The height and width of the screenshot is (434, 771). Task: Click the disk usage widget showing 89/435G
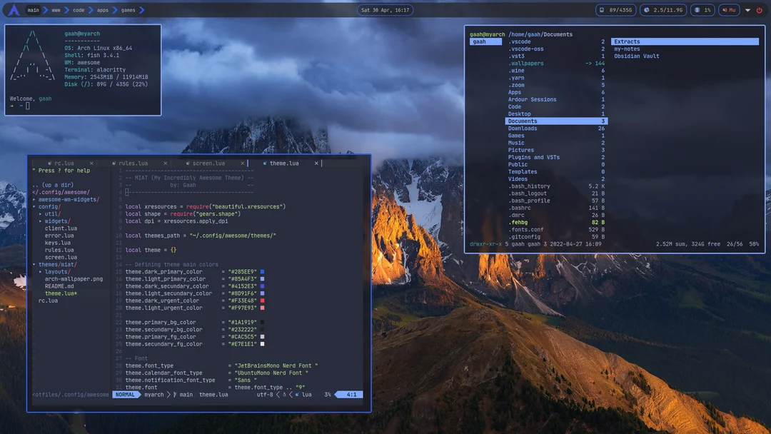(x=615, y=10)
